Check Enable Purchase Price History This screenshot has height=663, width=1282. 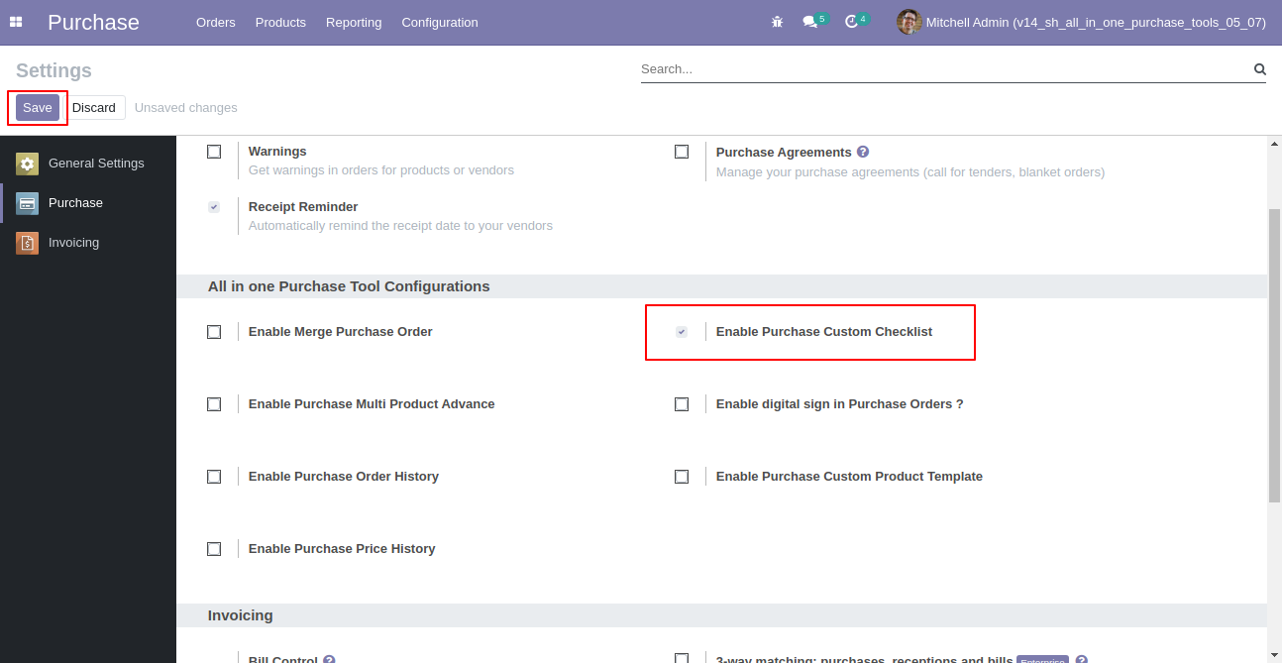click(214, 549)
